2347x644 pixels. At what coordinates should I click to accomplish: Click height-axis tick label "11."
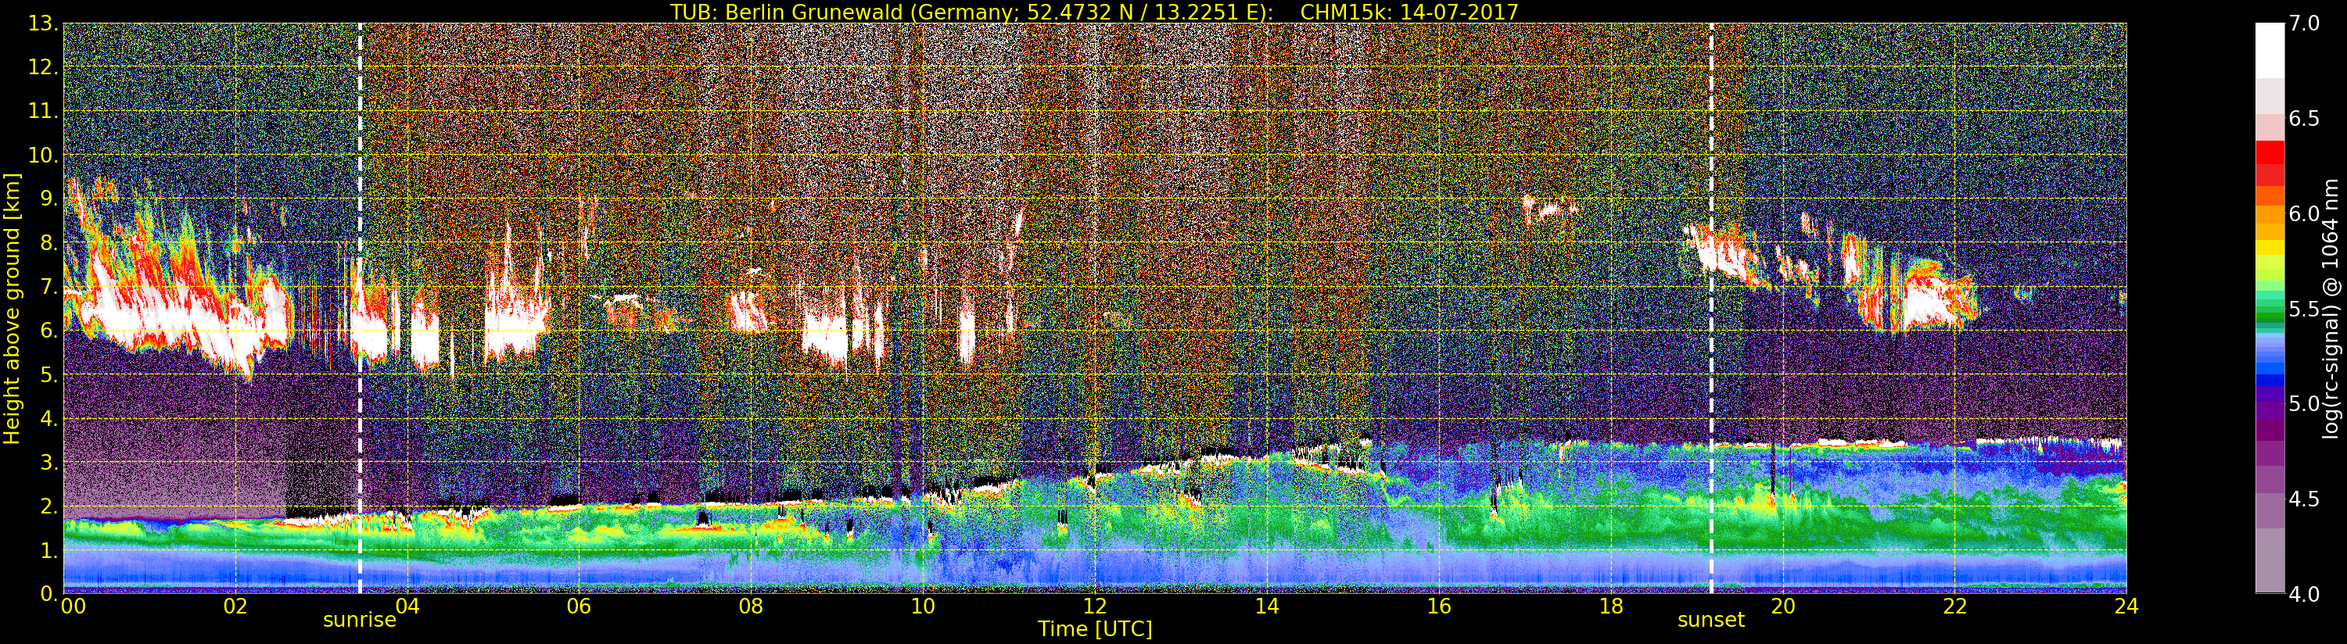(x=43, y=111)
